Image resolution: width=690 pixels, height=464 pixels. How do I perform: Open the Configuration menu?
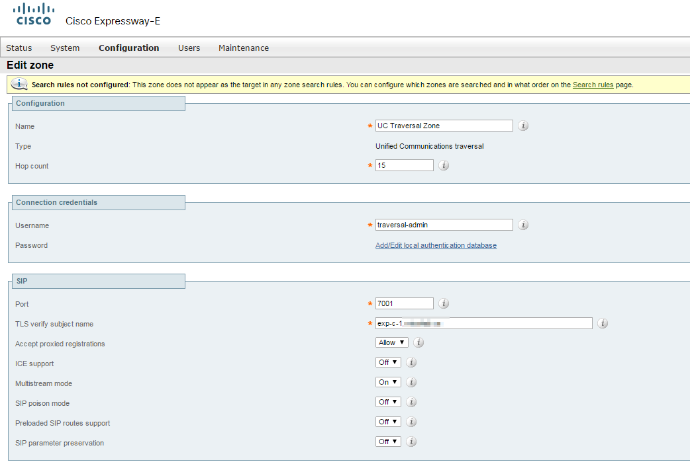[x=129, y=48]
